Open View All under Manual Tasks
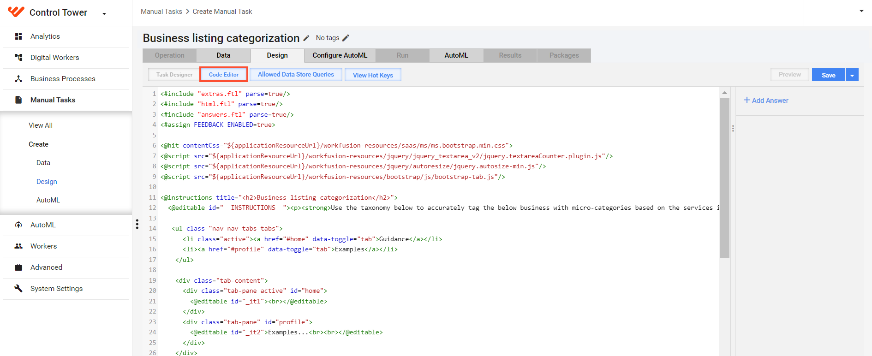This screenshot has width=872, height=356. [x=41, y=125]
